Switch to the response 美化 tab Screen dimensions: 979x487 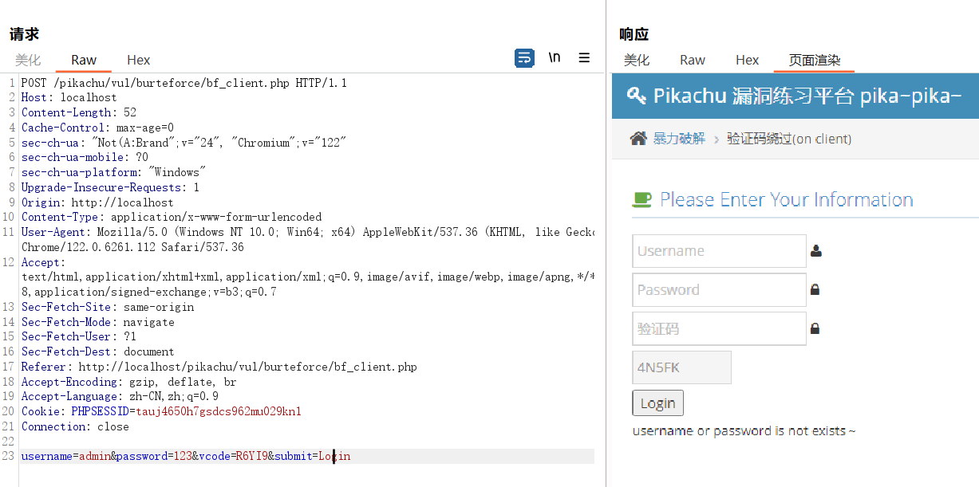[637, 60]
